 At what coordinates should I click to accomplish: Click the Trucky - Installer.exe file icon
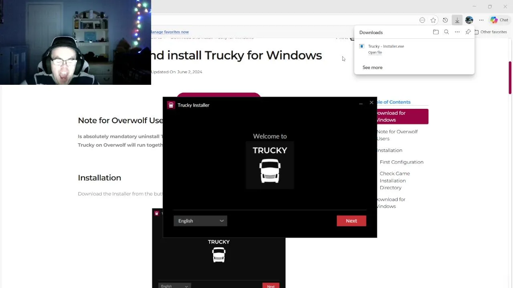362,46
